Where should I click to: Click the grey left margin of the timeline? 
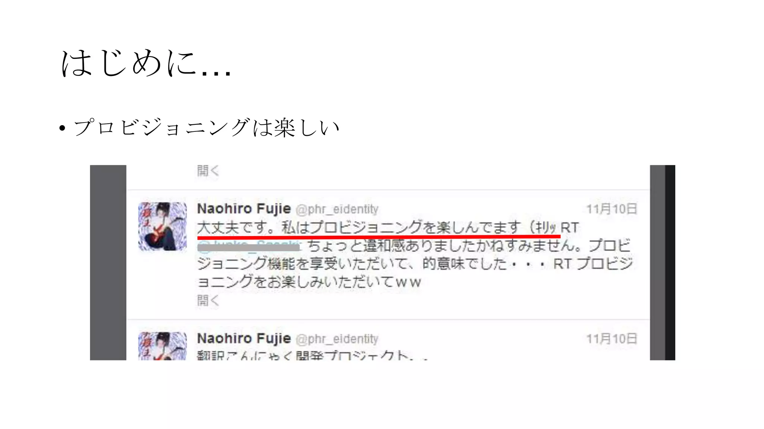(x=108, y=263)
